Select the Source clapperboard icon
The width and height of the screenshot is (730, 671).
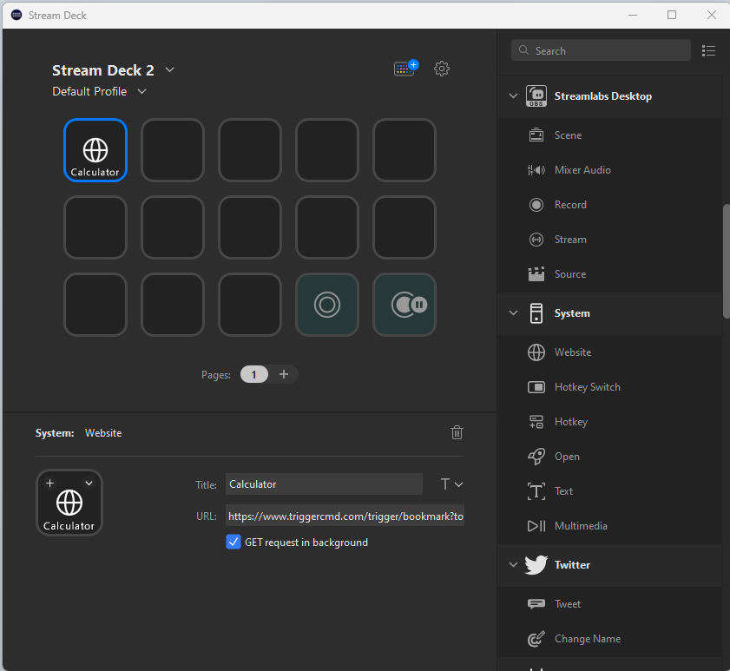click(x=536, y=274)
